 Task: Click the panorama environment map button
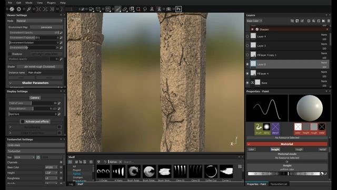pos(46,27)
